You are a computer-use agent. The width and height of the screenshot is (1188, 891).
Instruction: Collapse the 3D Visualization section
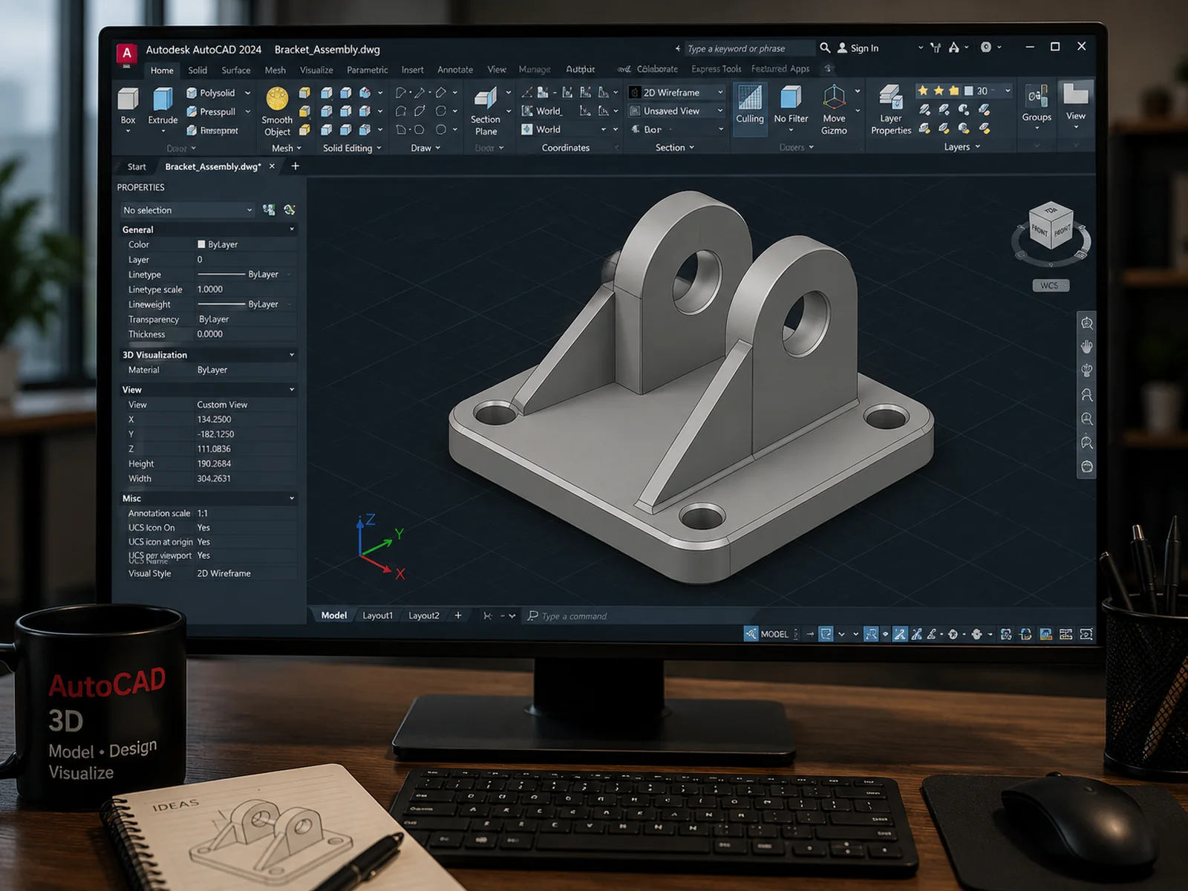click(x=292, y=355)
